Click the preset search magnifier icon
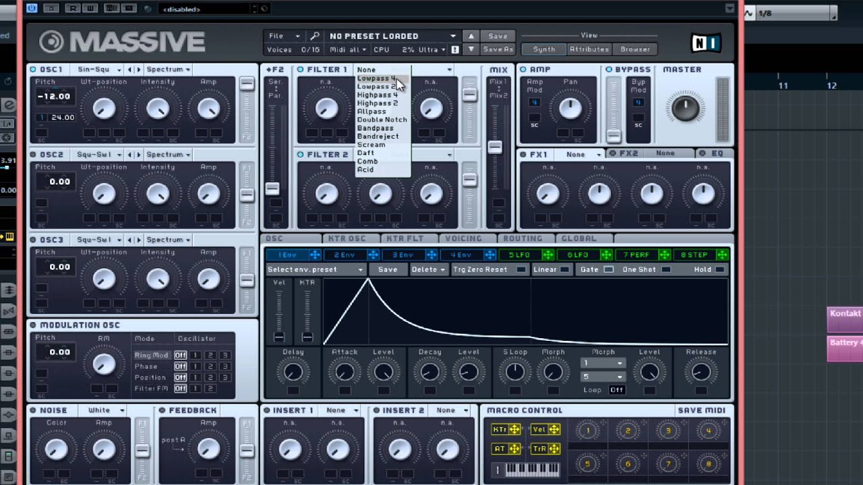The height and width of the screenshot is (485, 863). coord(315,36)
